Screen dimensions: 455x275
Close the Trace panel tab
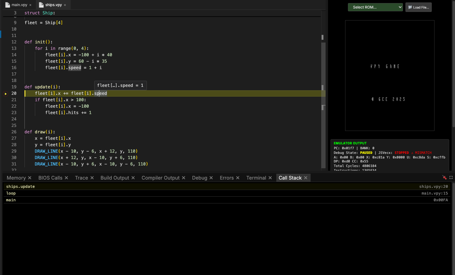[x=92, y=178]
